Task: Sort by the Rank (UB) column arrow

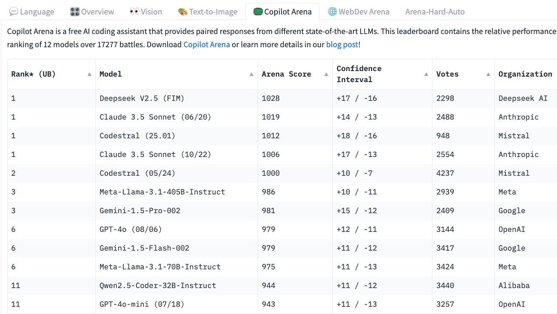Action: (89, 74)
